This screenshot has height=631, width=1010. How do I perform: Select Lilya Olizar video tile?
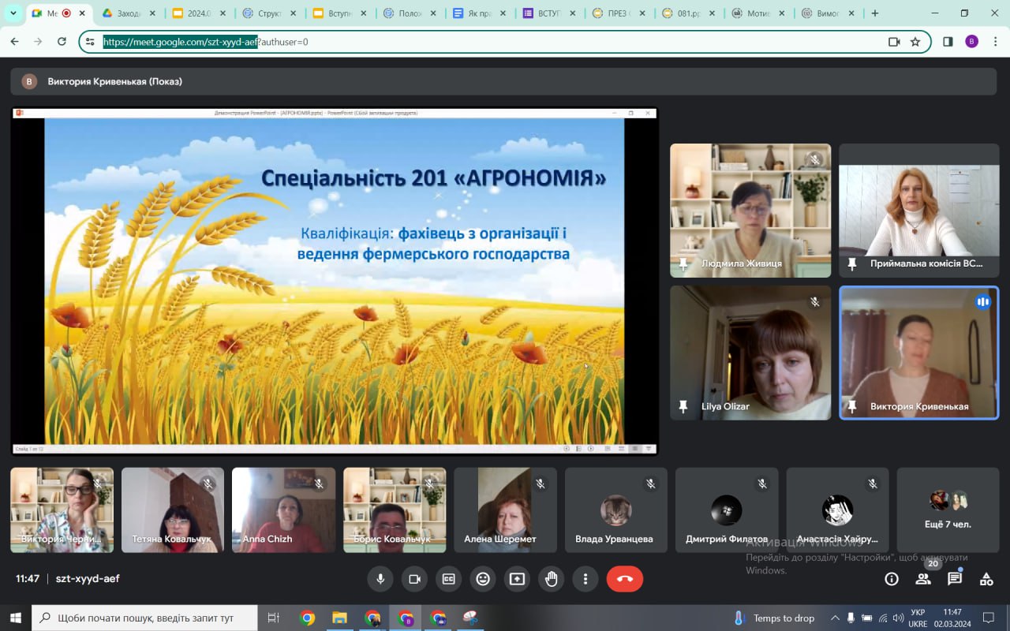click(750, 352)
